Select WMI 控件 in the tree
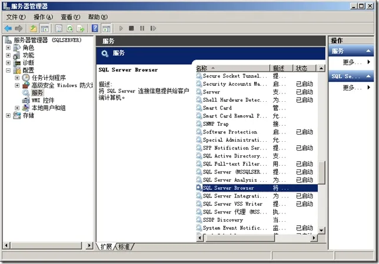Image resolution: width=379 pixels, height=264 pixels. [x=43, y=100]
